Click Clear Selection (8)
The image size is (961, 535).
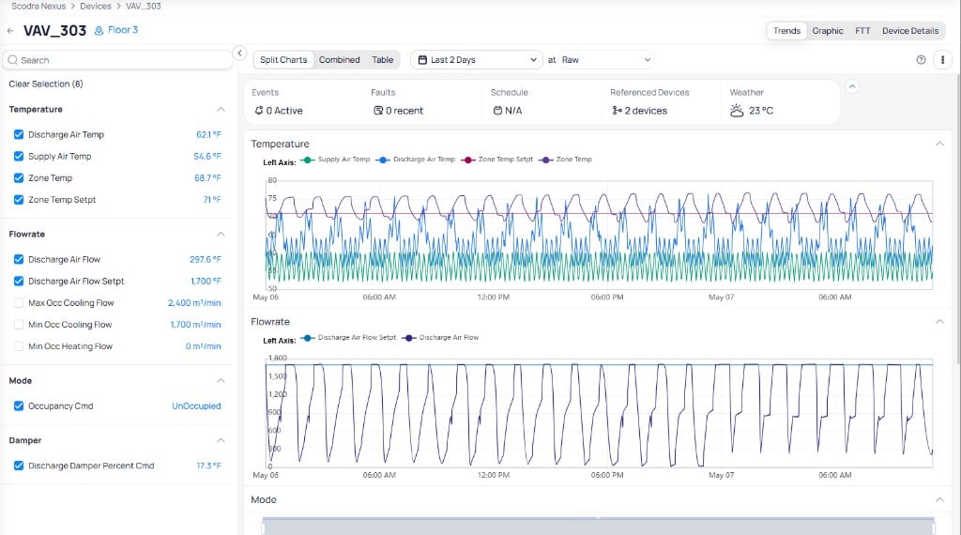click(46, 84)
